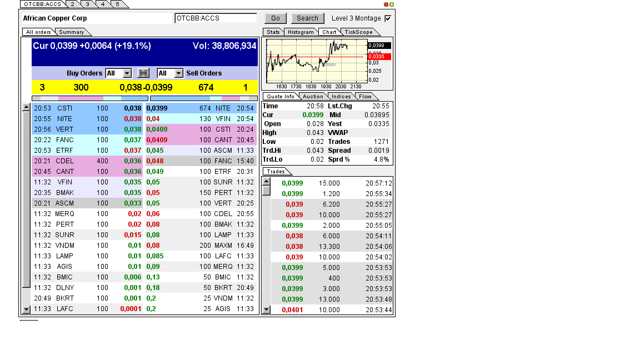This screenshot has height=360, width=640.
Task: Select the Trades tab
Action: pyautogui.click(x=276, y=172)
